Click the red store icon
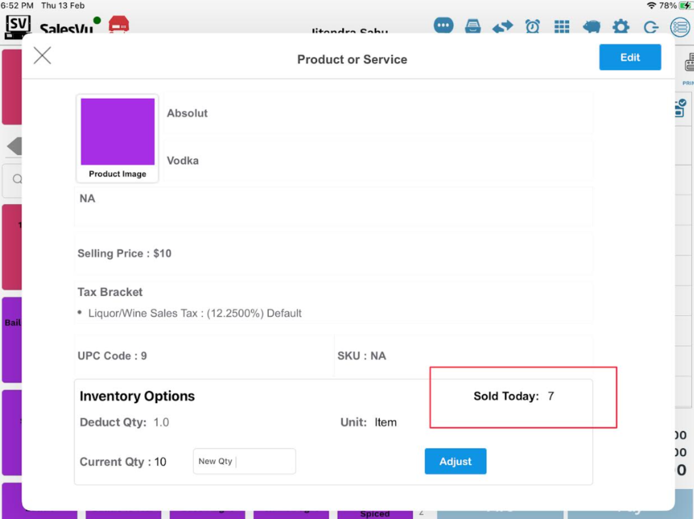This screenshot has height=519, width=694. [119, 24]
